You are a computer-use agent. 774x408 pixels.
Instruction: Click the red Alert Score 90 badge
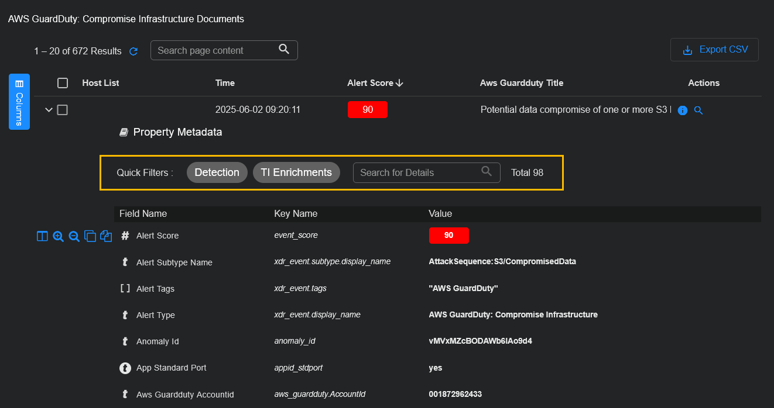(x=367, y=109)
